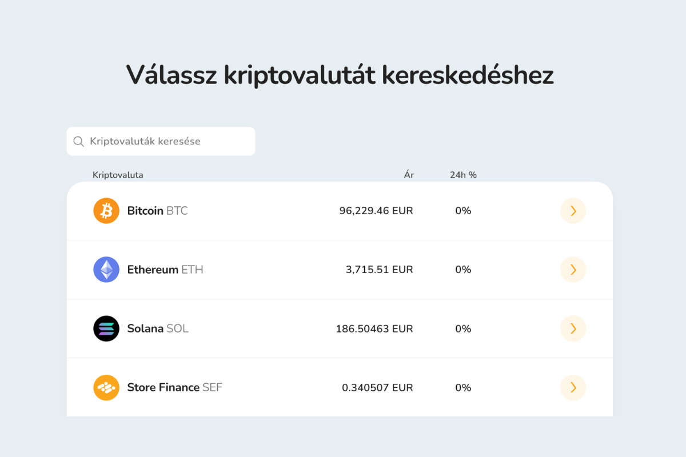This screenshot has height=457, width=686.
Task: Toggle Solana's 0% change indicator
Action: (462, 328)
